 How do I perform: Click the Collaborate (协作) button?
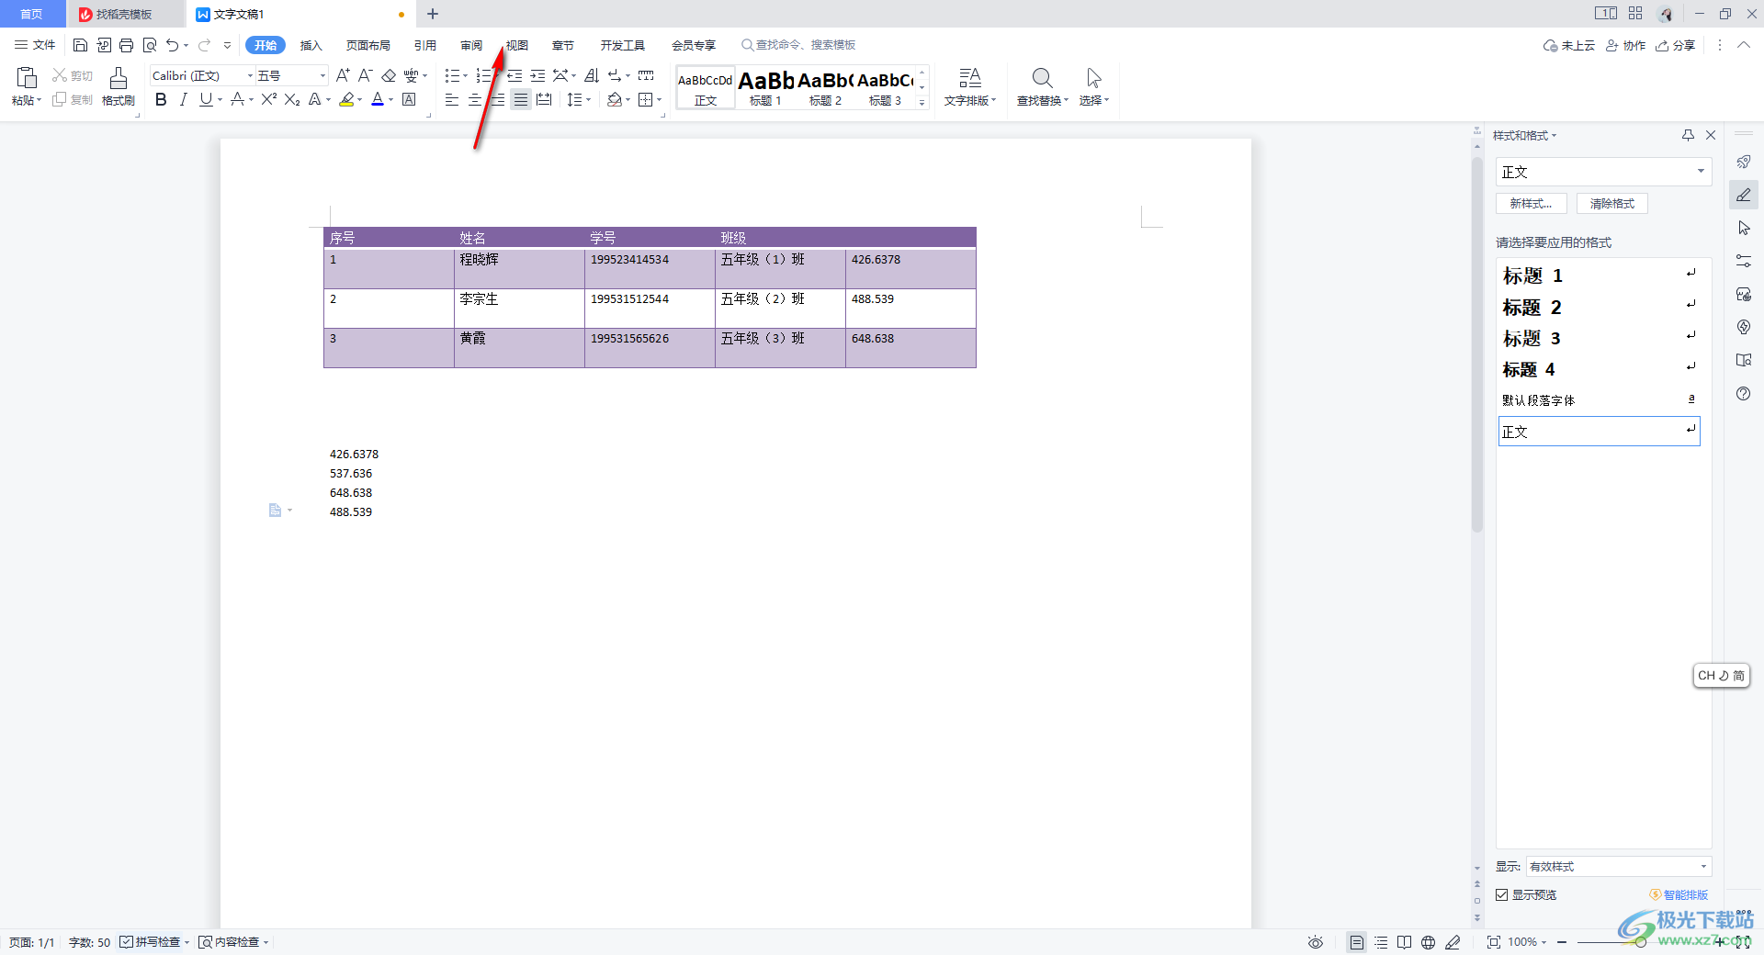point(1625,45)
